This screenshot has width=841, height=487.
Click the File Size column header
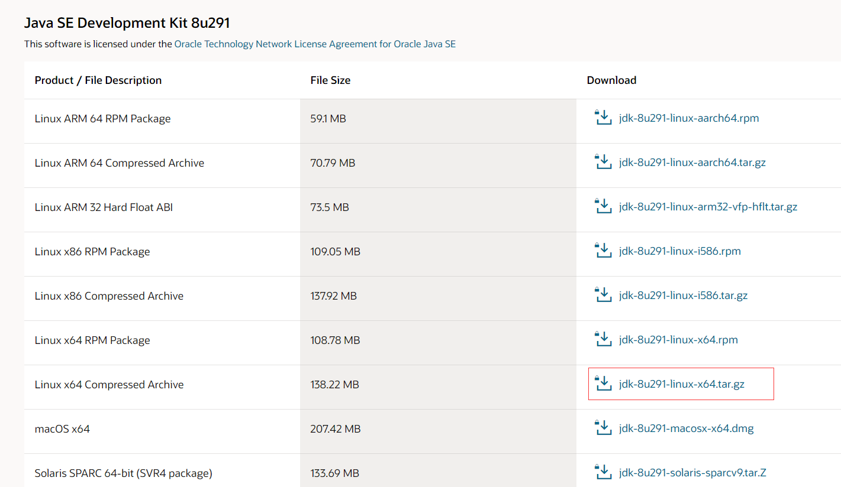coord(330,80)
